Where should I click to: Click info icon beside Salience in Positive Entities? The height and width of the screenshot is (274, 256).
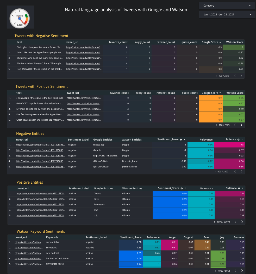[x=239, y=188]
